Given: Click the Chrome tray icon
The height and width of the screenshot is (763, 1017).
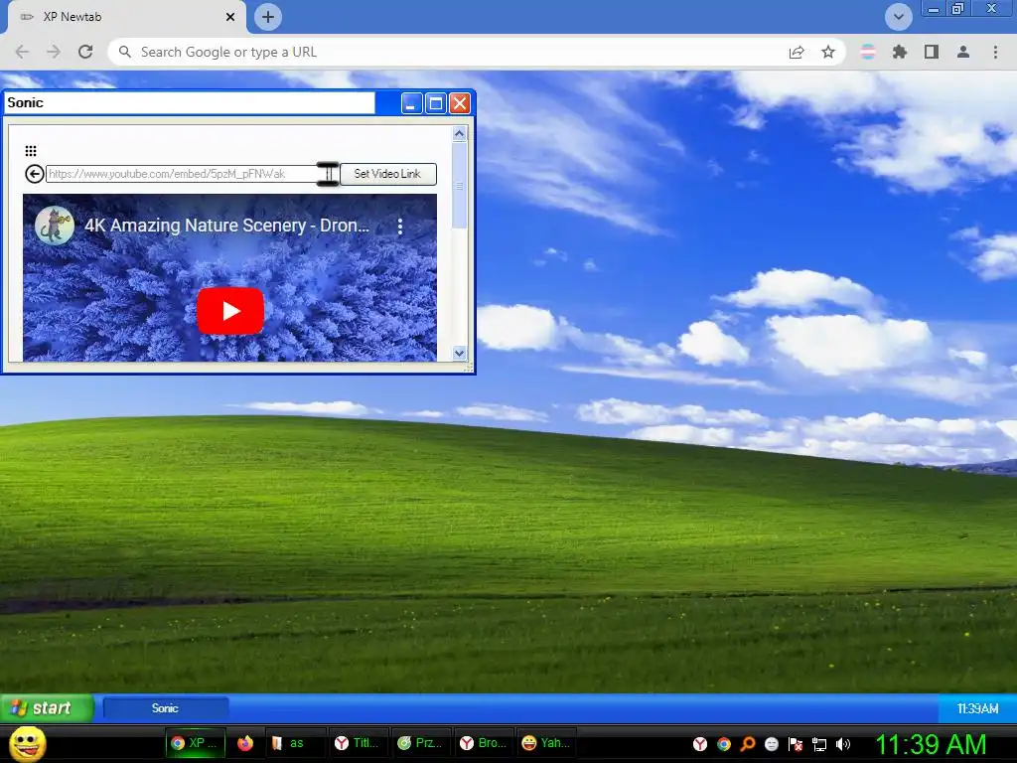Looking at the screenshot, I should [724, 744].
